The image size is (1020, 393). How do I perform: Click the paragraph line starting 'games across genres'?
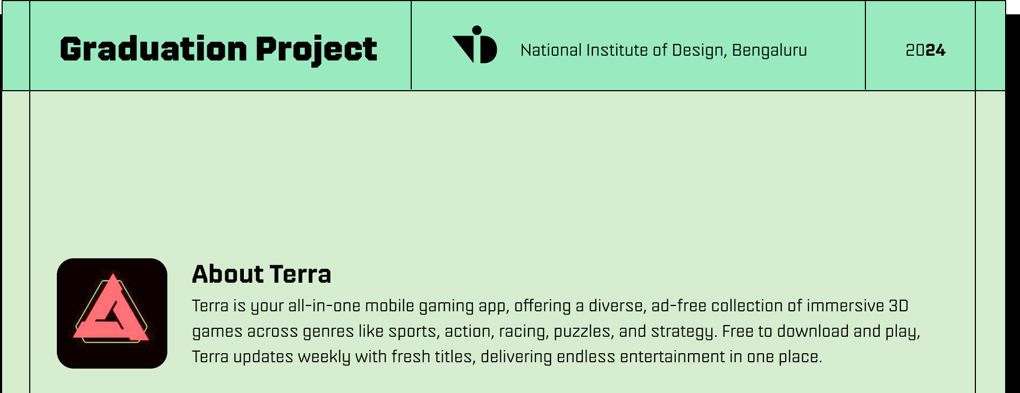tap(556, 331)
